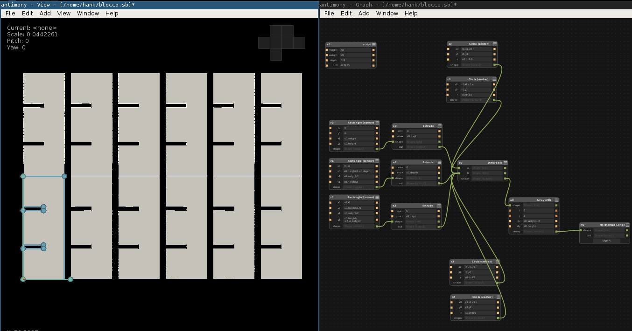Click top-right corner handle of selected rectangle

coord(64,176)
